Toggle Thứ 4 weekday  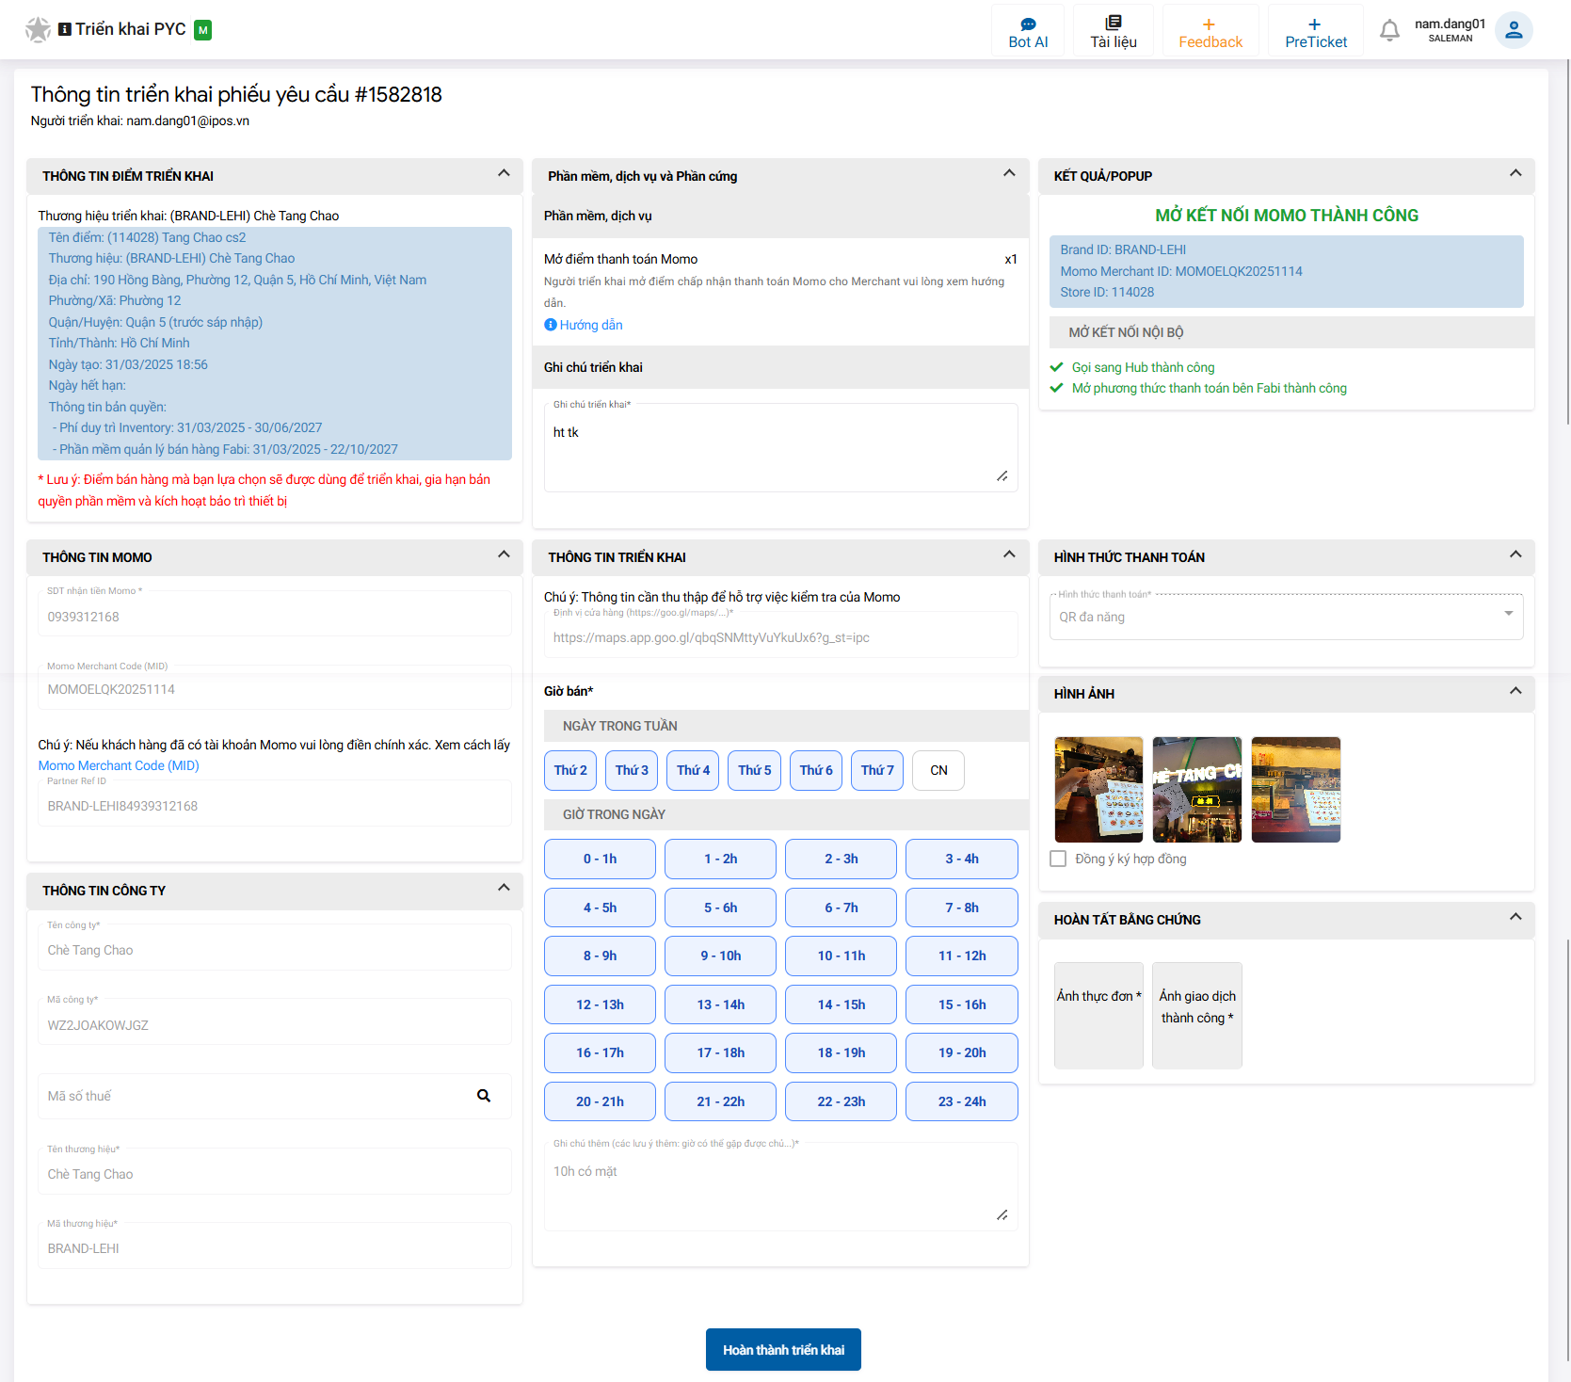point(694,770)
